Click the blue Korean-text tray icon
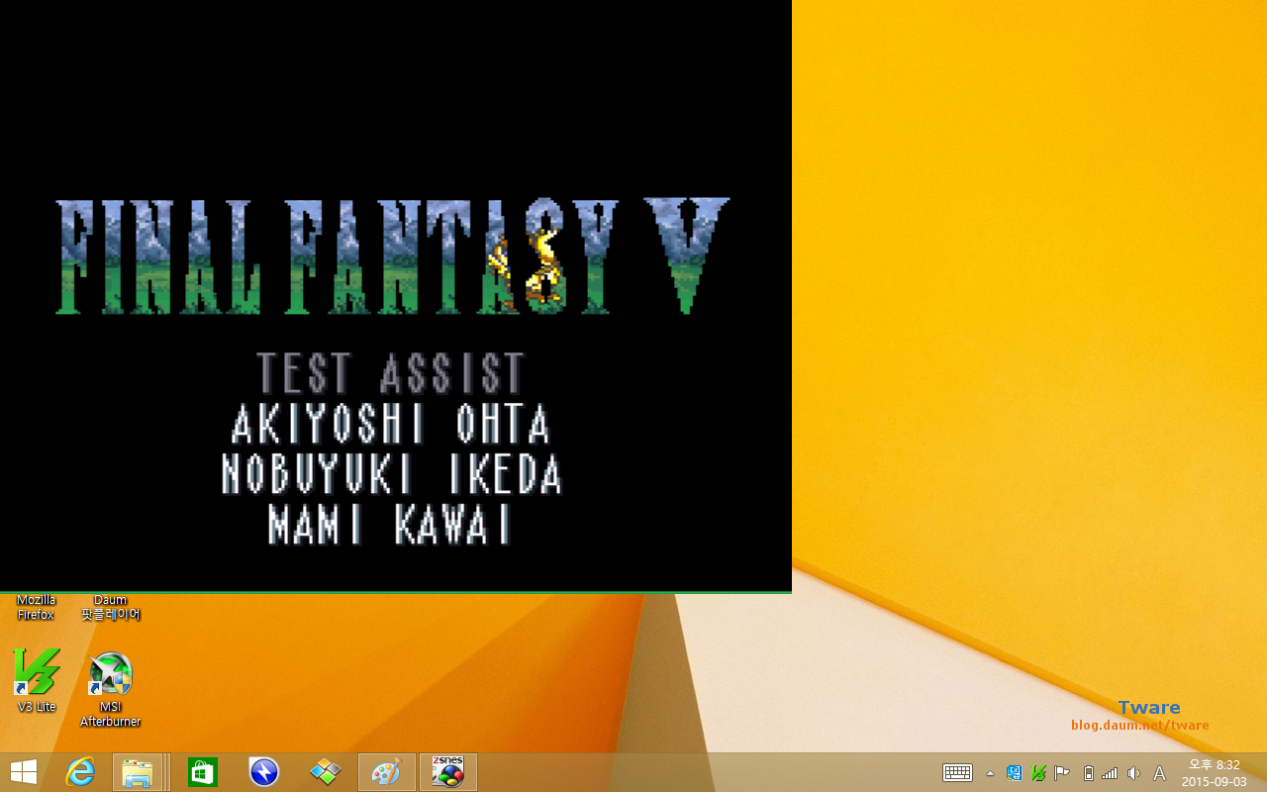The height and width of the screenshot is (792, 1267). pyautogui.click(x=1015, y=773)
